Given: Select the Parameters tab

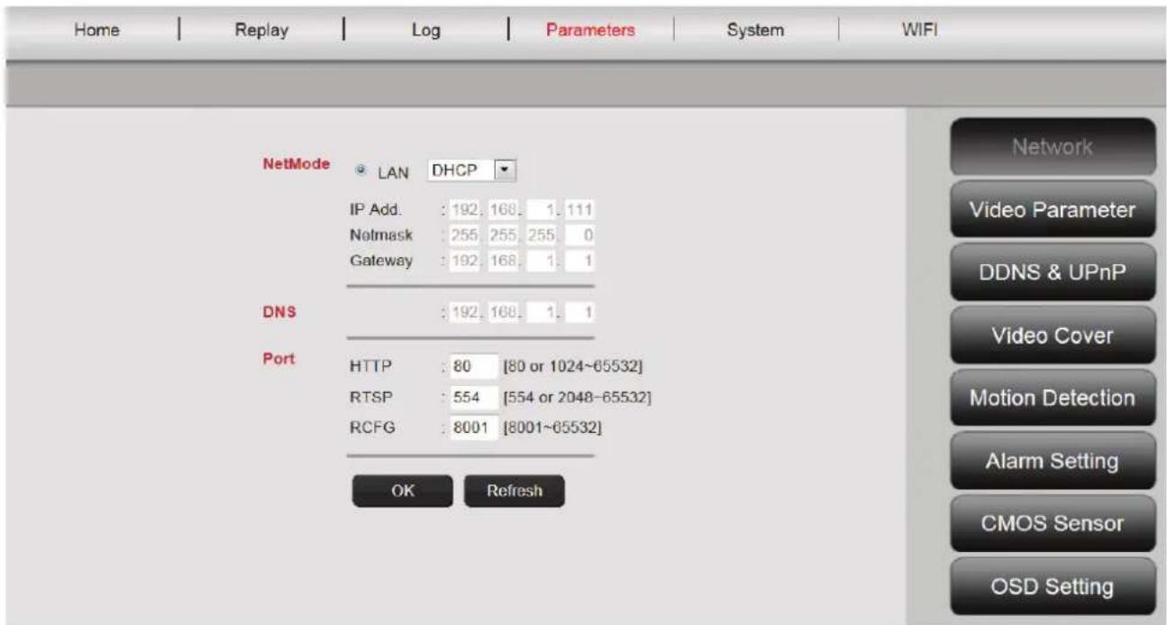Looking at the screenshot, I should [x=590, y=31].
